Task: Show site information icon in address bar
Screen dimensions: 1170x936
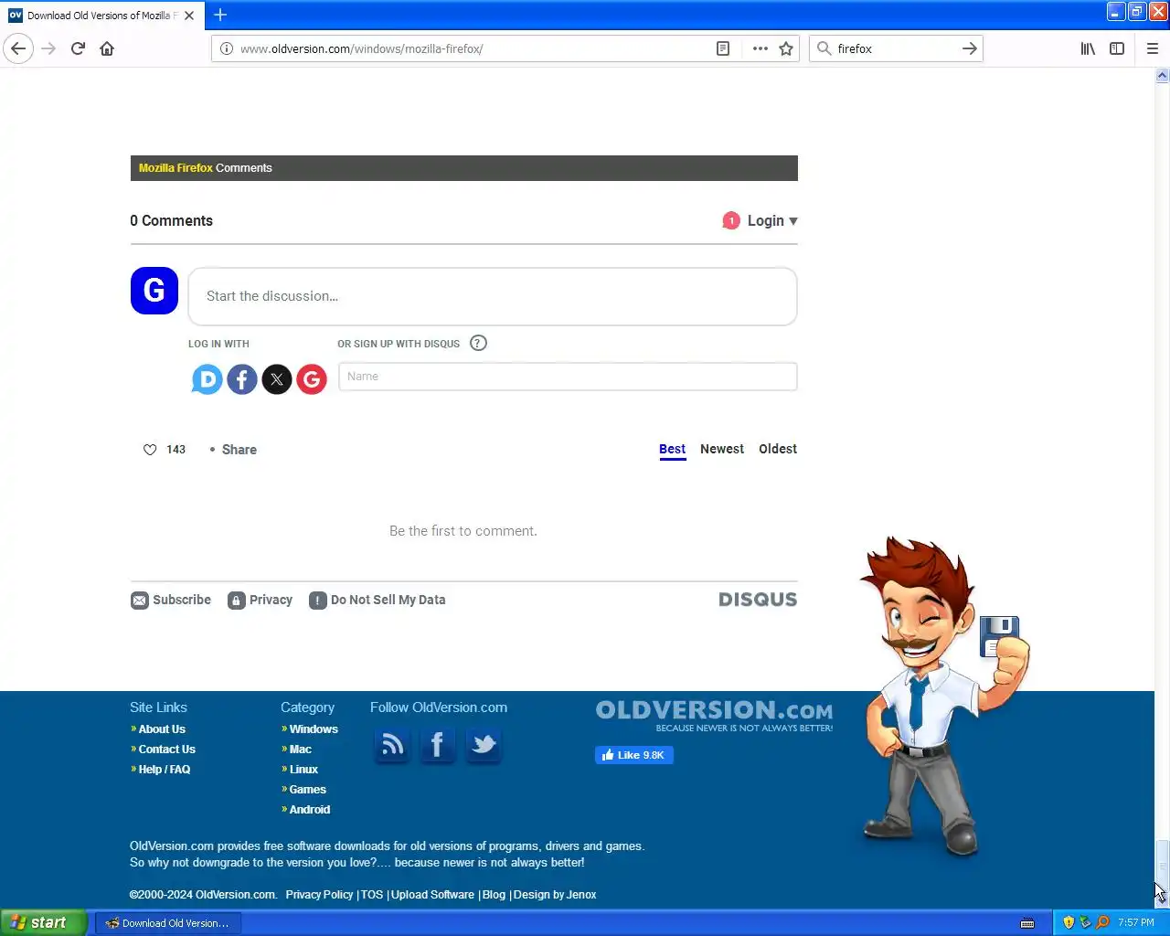Action: 226,48
